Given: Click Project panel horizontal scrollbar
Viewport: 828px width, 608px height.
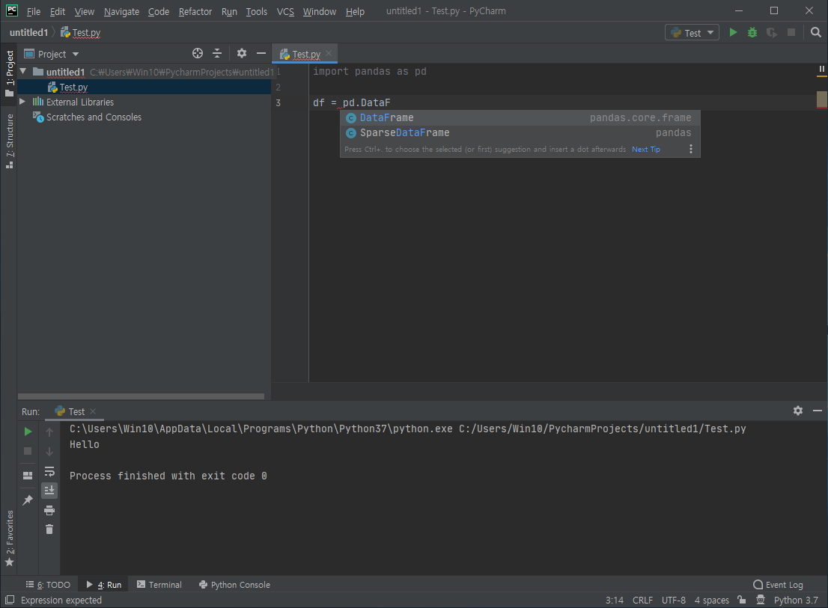Looking at the screenshot, I should 141,396.
